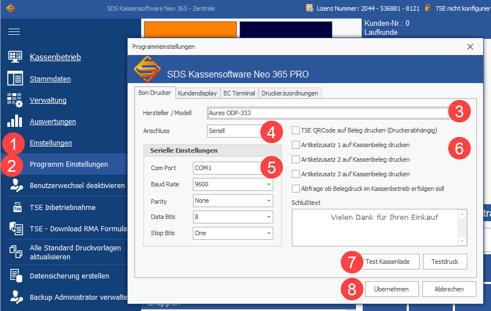This screenshot has height=311, width=491.
Task: Select Alle Standard Druckvorlagen aktualisieren
Action: tap(75, 252)
